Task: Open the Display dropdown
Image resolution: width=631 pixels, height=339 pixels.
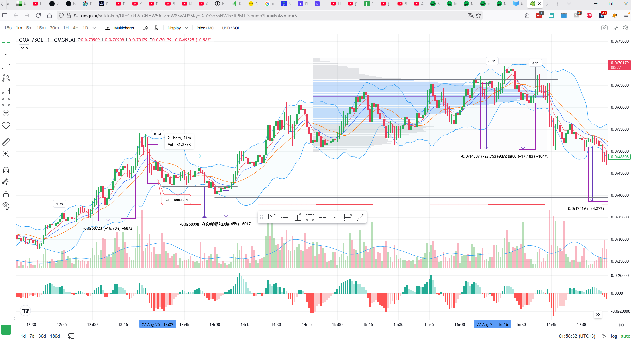Action: pyautogui.click(x=178, y=28)
